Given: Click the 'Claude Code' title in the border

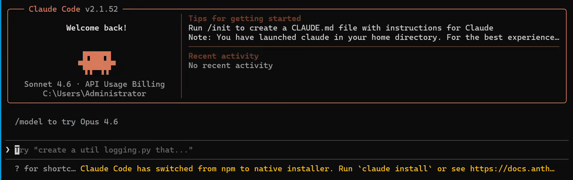Looking at the screenshot, I should pos(54,9).
